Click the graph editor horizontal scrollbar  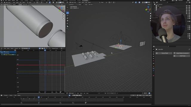41,94
